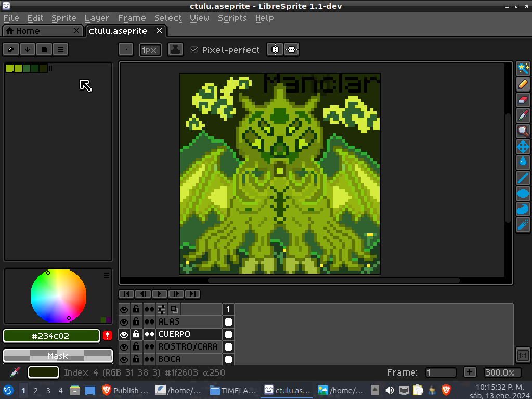Lock the ALAS layer
532x399 pixels.
tap(136, 321)
